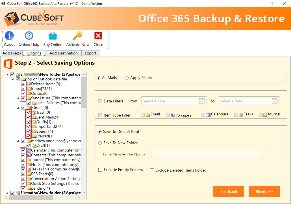The height and width of the screenshot is (204, 291).
Task: Uncheck the Inbox[7321] folder checkbox
Action: pyautogui.click(x=23, y=89)
